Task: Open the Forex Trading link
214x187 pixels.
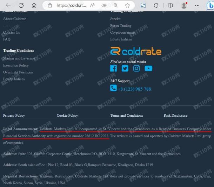Action: tap(121, 26)
